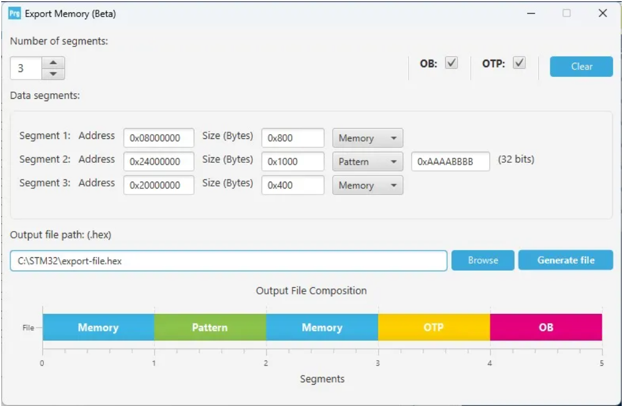Viewport: 623px width, 406px height.
Task: Open Segment 3 Memory type dropdown
Action: click(368, 185)
